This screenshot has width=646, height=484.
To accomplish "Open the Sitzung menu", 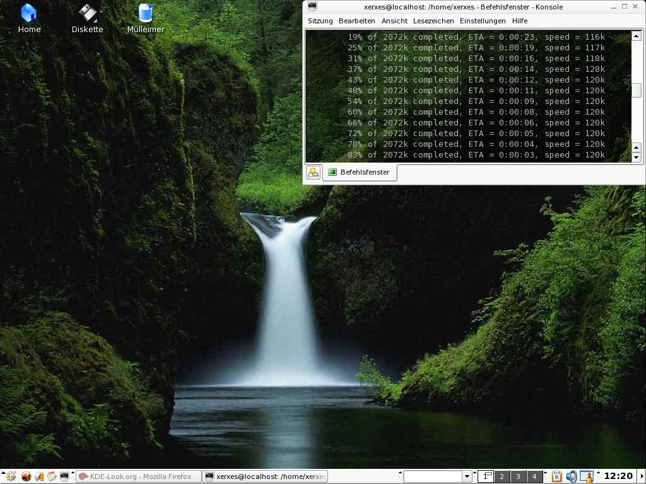I will [x=320, y=21].
